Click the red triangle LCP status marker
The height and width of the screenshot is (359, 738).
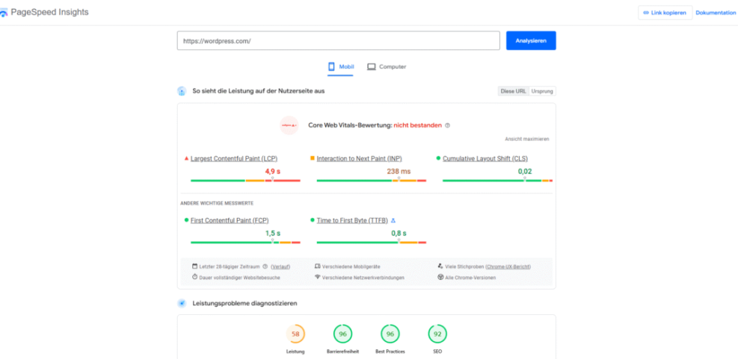click(x=186, y=159)
